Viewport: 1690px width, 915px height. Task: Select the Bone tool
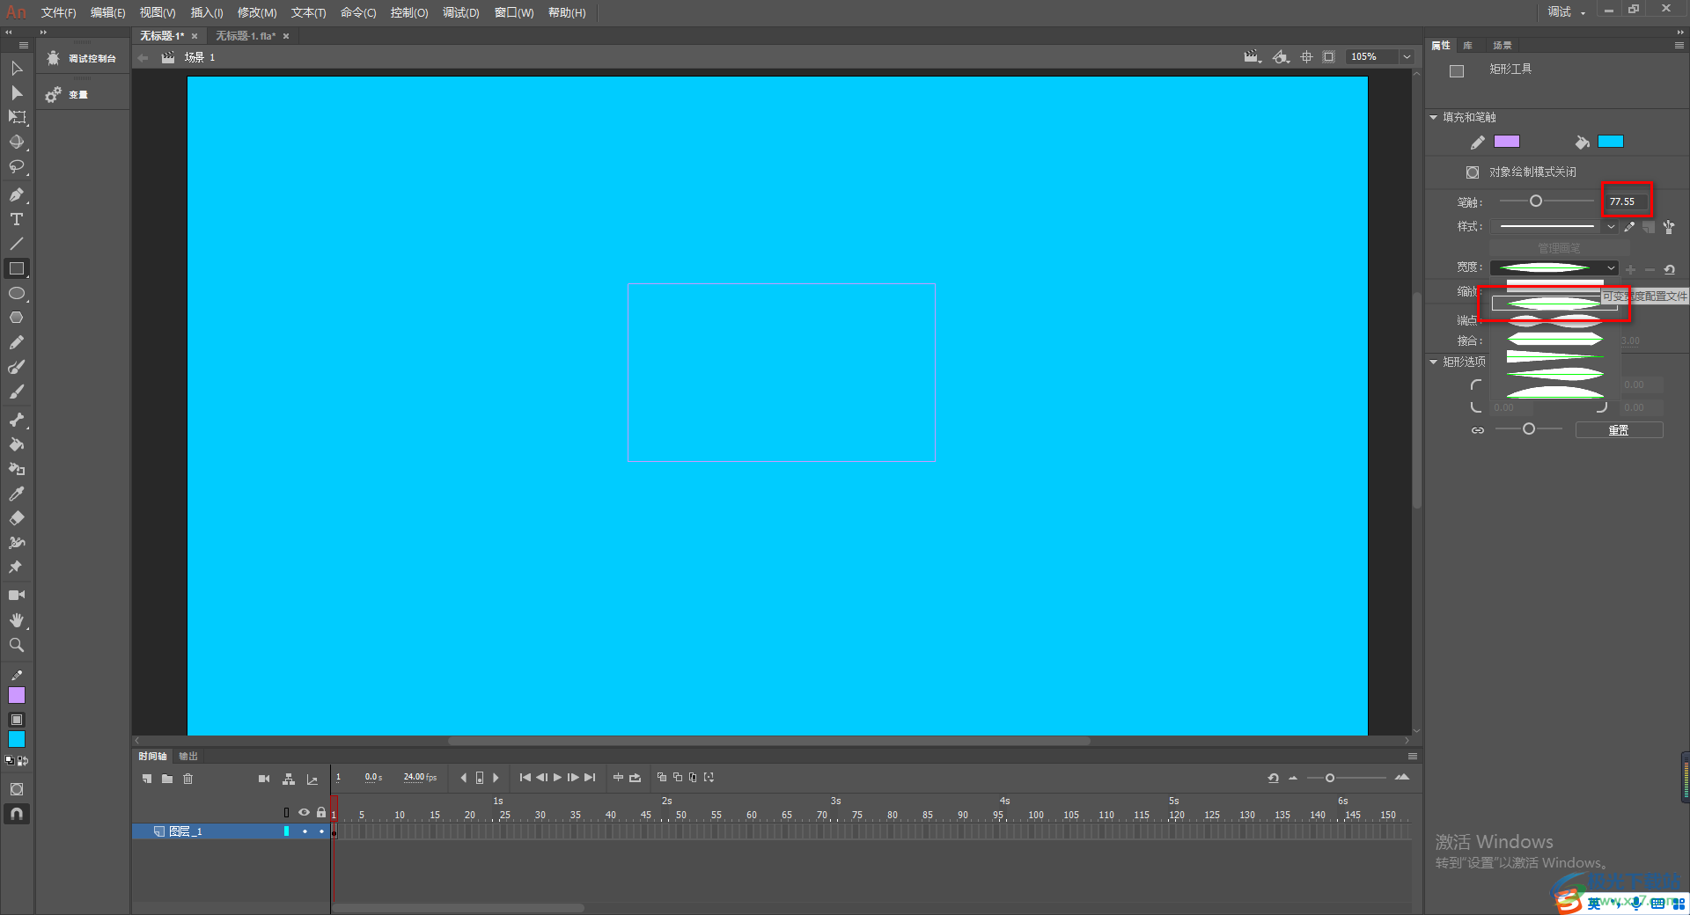tap(17, 420)
